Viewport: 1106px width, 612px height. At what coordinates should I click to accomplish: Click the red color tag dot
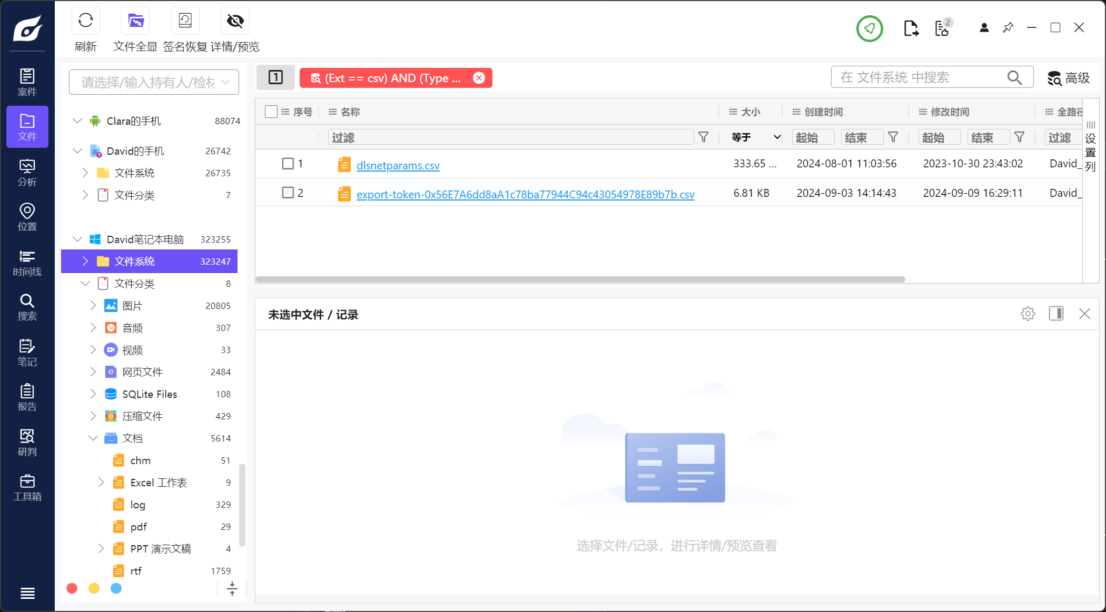(x=72, y=588)
